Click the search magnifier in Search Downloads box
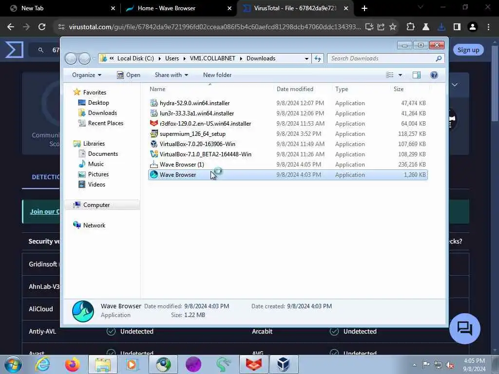This screenshot has height=374, width=499. pos(439,58)
